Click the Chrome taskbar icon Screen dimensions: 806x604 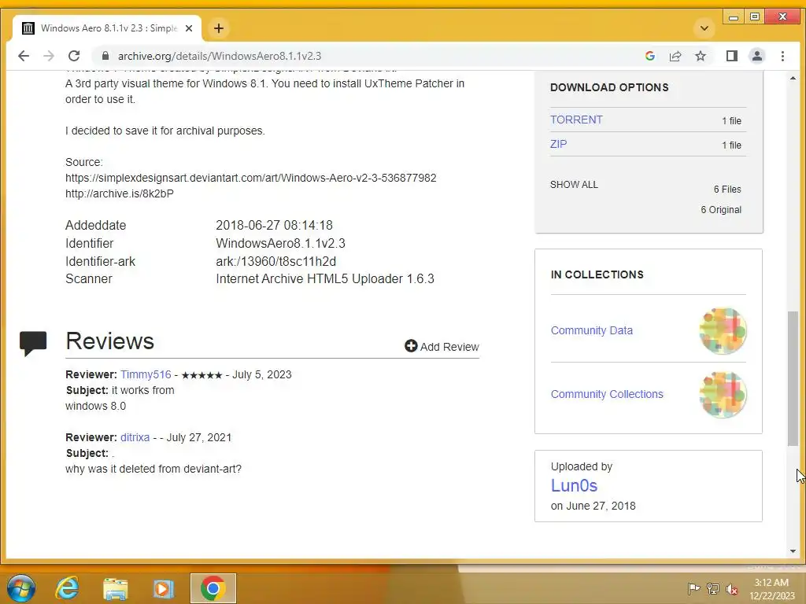[x=213, y=588]
